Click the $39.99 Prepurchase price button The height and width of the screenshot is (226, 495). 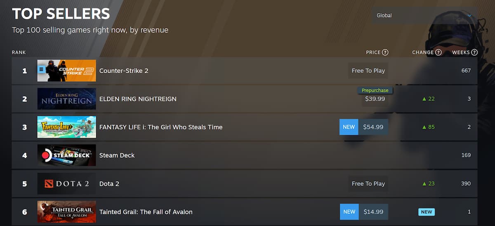[x=375, y=99]
